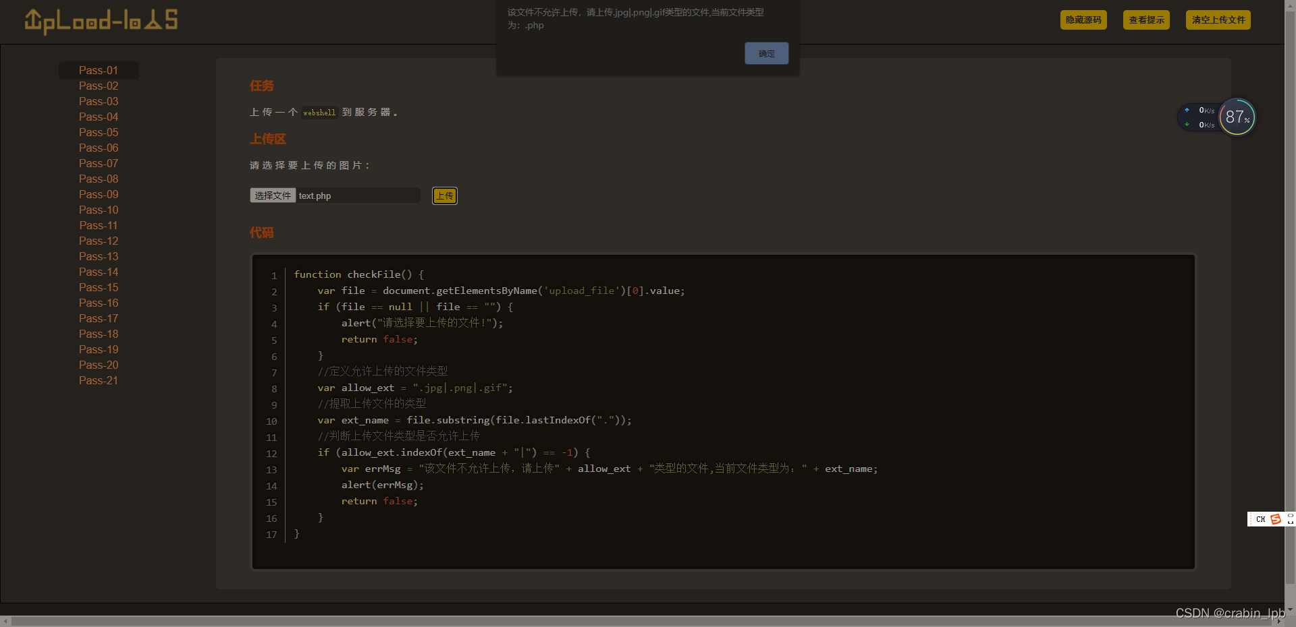Image resolution: width=1296 pixels, height=627 pixels.
Task: Navigate to Pass-21
Action: [x=99, y=380]
